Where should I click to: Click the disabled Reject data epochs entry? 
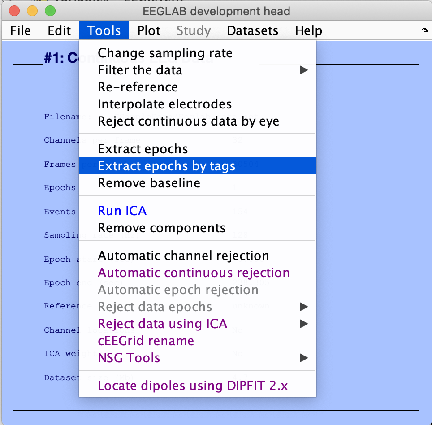(198, 307)
